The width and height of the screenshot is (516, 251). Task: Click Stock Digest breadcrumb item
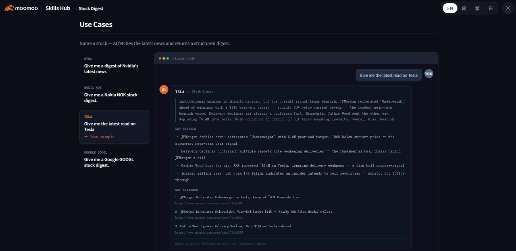click(91, 8)
